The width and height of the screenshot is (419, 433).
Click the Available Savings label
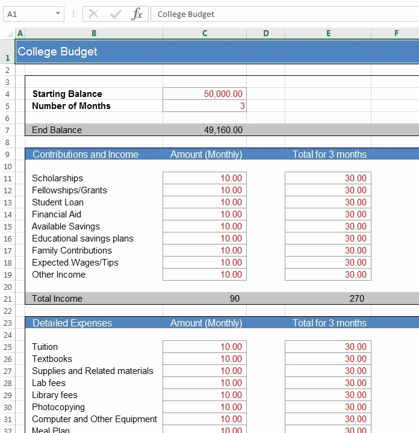point(66,226)
